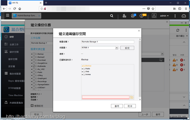The width and height of the screenshot is (190, 120).
Task: Click the previous step button in backup job
Action: pyautogui.click(x=145, y=114)
